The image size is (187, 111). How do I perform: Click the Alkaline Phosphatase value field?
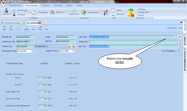(43, 106)
